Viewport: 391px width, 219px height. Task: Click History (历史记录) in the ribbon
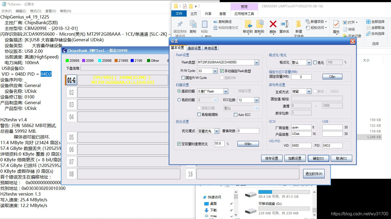pos(352,36)
